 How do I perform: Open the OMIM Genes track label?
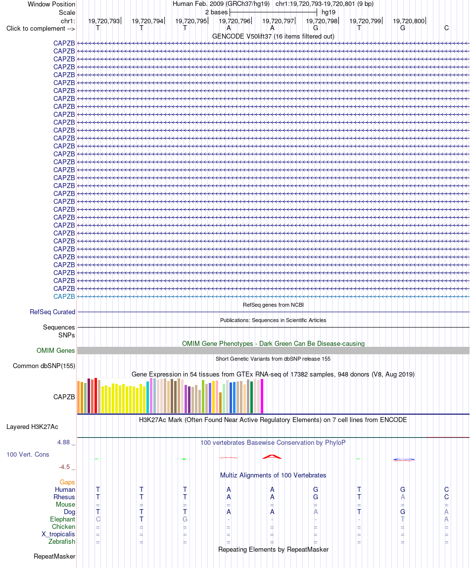click(x=55, y=350)
